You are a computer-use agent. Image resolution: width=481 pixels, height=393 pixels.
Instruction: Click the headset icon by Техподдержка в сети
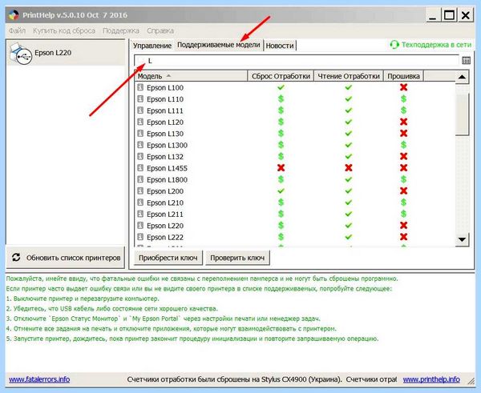tap(394, 45)
